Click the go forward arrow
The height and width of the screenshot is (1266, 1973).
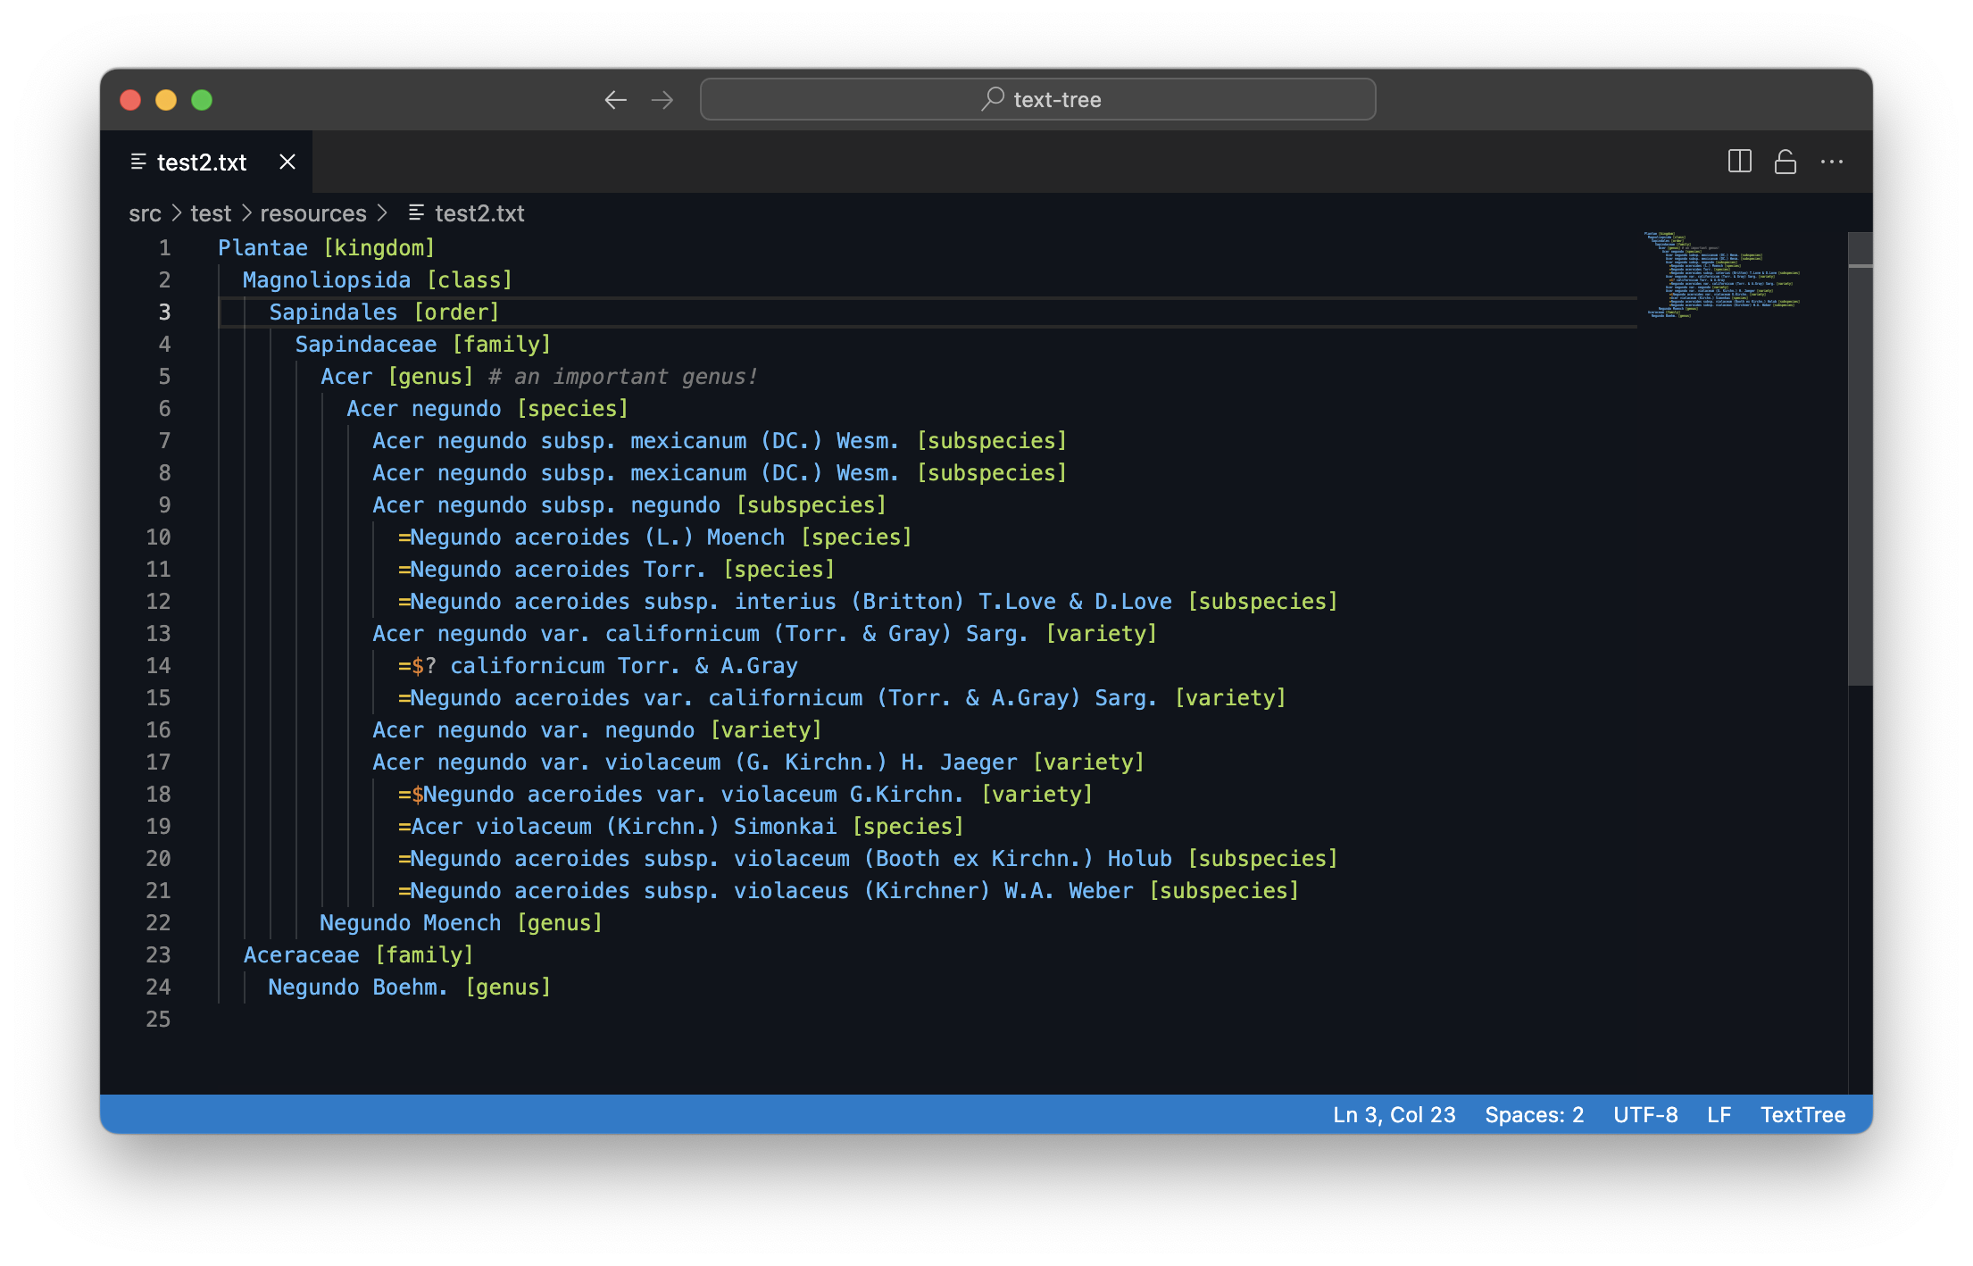[x=662, y=100]
